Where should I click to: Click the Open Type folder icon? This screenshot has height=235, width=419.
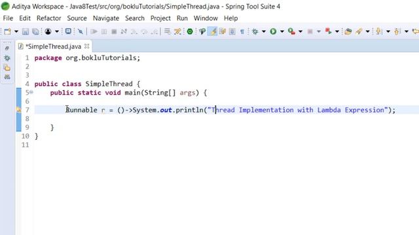click(x=348, y=32)
